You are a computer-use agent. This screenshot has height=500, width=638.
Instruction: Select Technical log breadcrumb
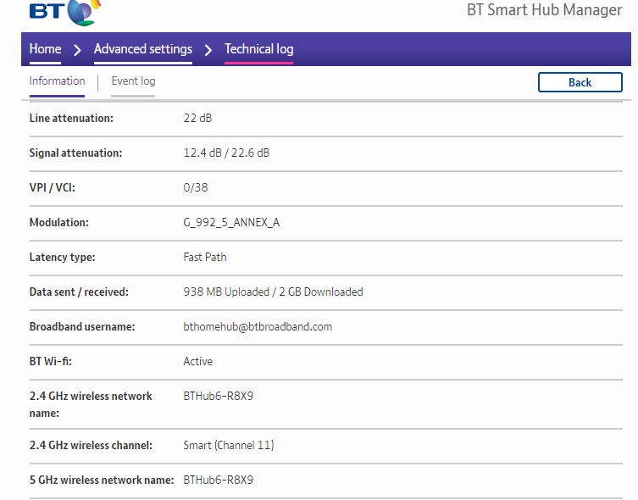click(258, 49)
